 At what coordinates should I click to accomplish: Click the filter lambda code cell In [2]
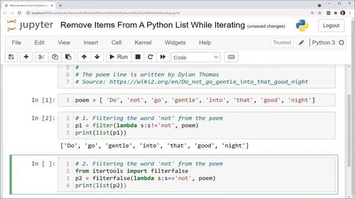pyautogui.click(x=196, y=125)
